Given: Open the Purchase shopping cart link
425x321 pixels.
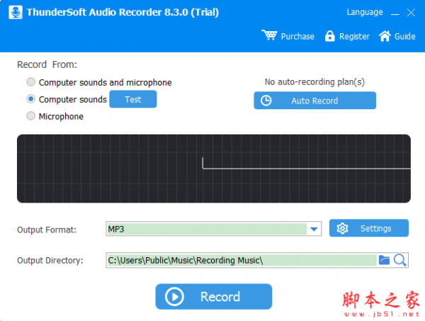Looking at the screenshot, I should 269,35.
